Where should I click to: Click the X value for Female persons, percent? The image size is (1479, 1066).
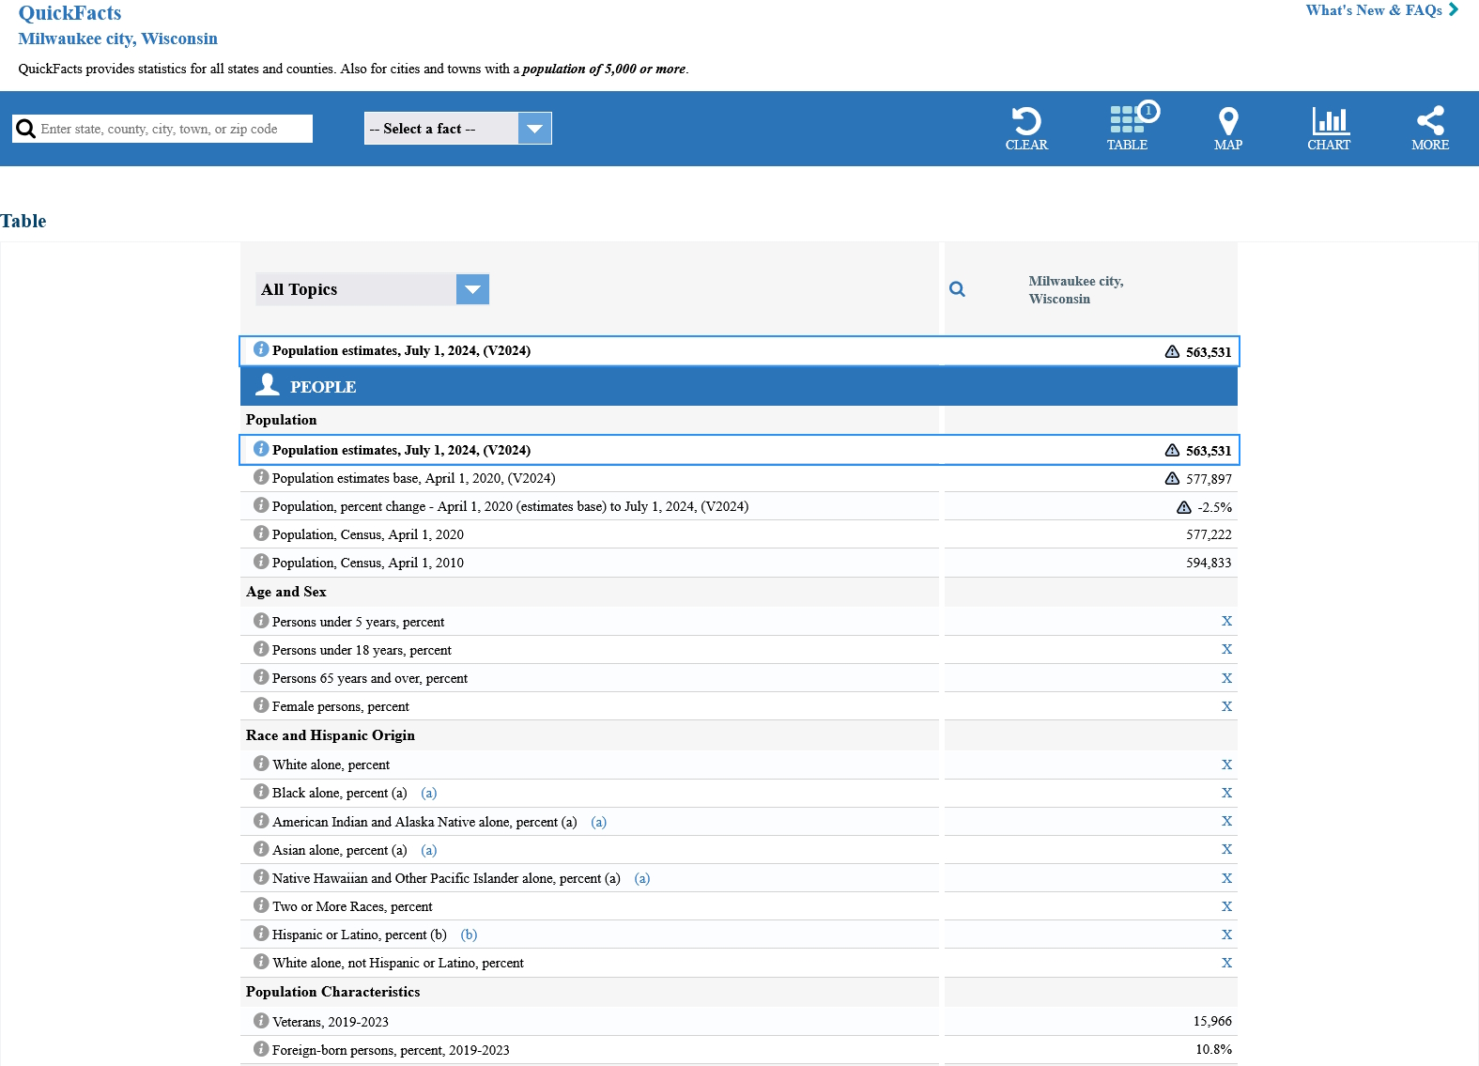pyautogui.click(x=1226, y=706)
